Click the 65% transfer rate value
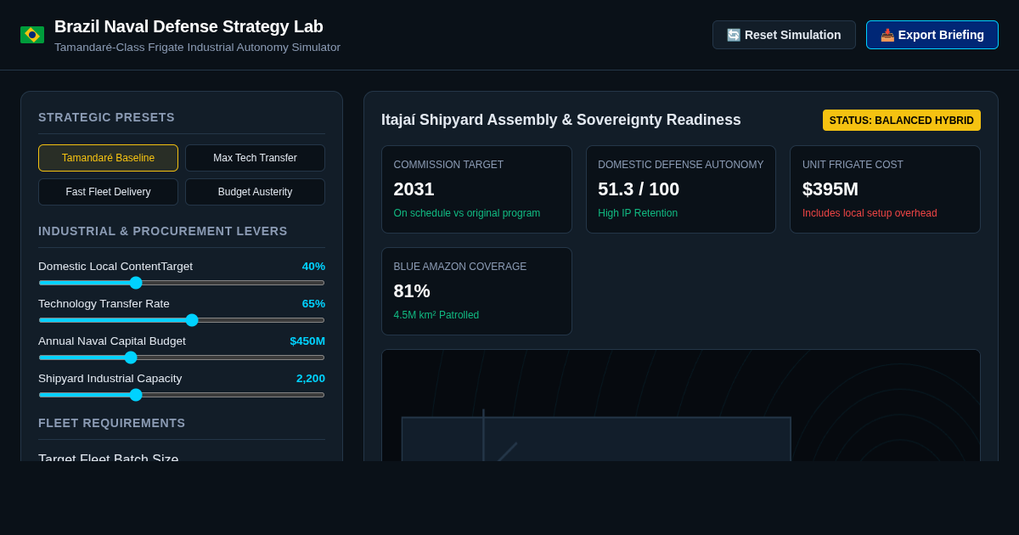1019x535 pixels. click(313, 303)
